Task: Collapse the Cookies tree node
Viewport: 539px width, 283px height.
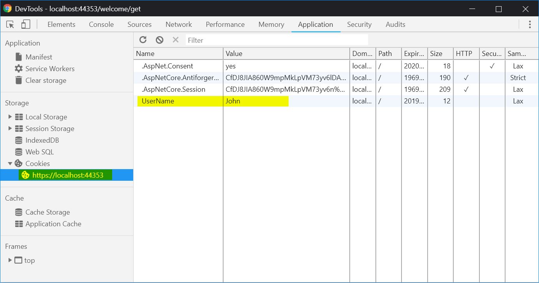Action: pos(10,164)
